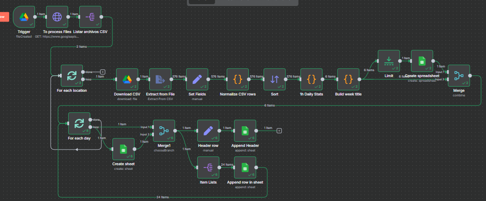The image size is (486, 201).
Task: Click the Build week title output connector
Action: pos(359,79)
